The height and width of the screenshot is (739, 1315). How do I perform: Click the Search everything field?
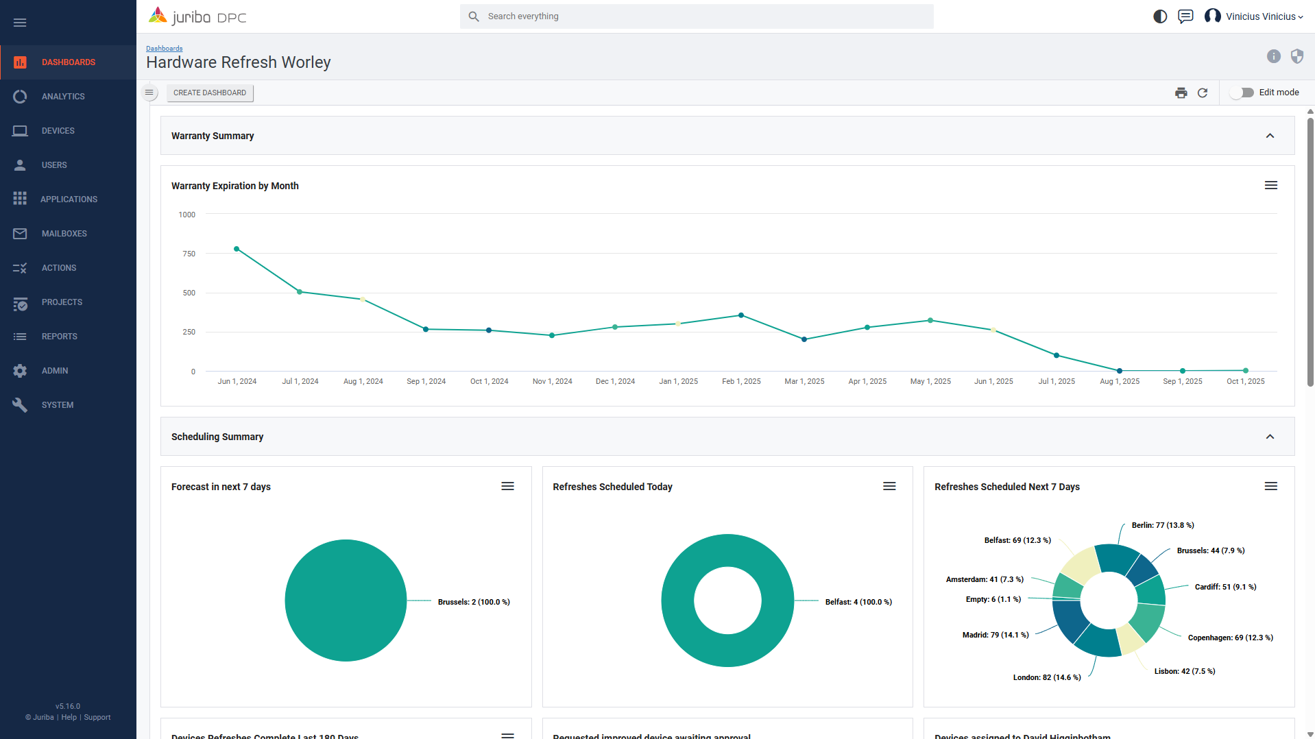click(696, 16)
